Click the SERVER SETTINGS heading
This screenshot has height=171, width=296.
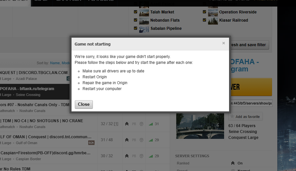pos(192,156)
